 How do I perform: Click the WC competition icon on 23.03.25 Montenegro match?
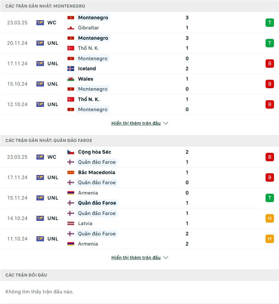tap(40, 23)
